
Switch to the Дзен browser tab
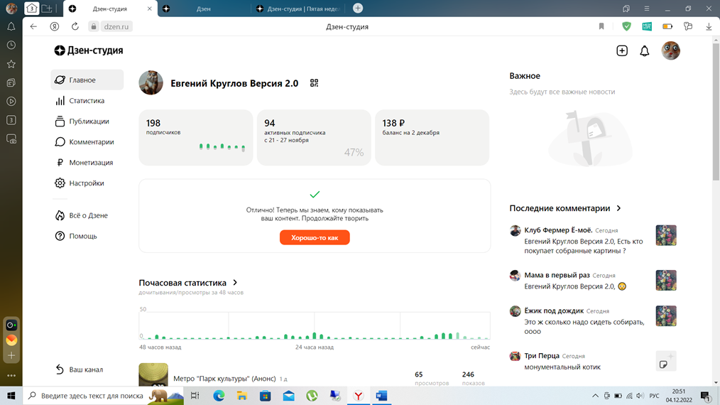point(203,9)
